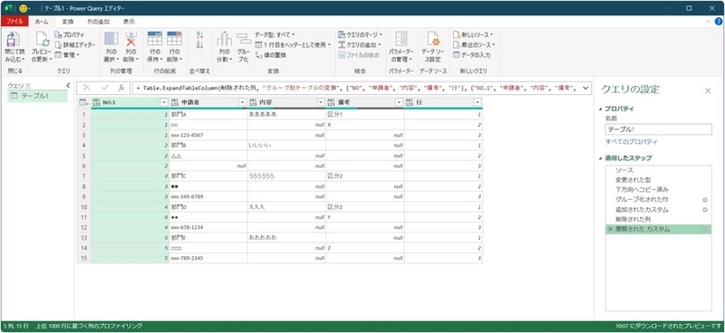Open the すべてのプロパティ link
Screen dimensions: 725x333
pos(632,142)
